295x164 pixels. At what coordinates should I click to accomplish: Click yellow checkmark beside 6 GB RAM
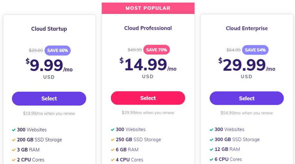[x=113, y=150]
